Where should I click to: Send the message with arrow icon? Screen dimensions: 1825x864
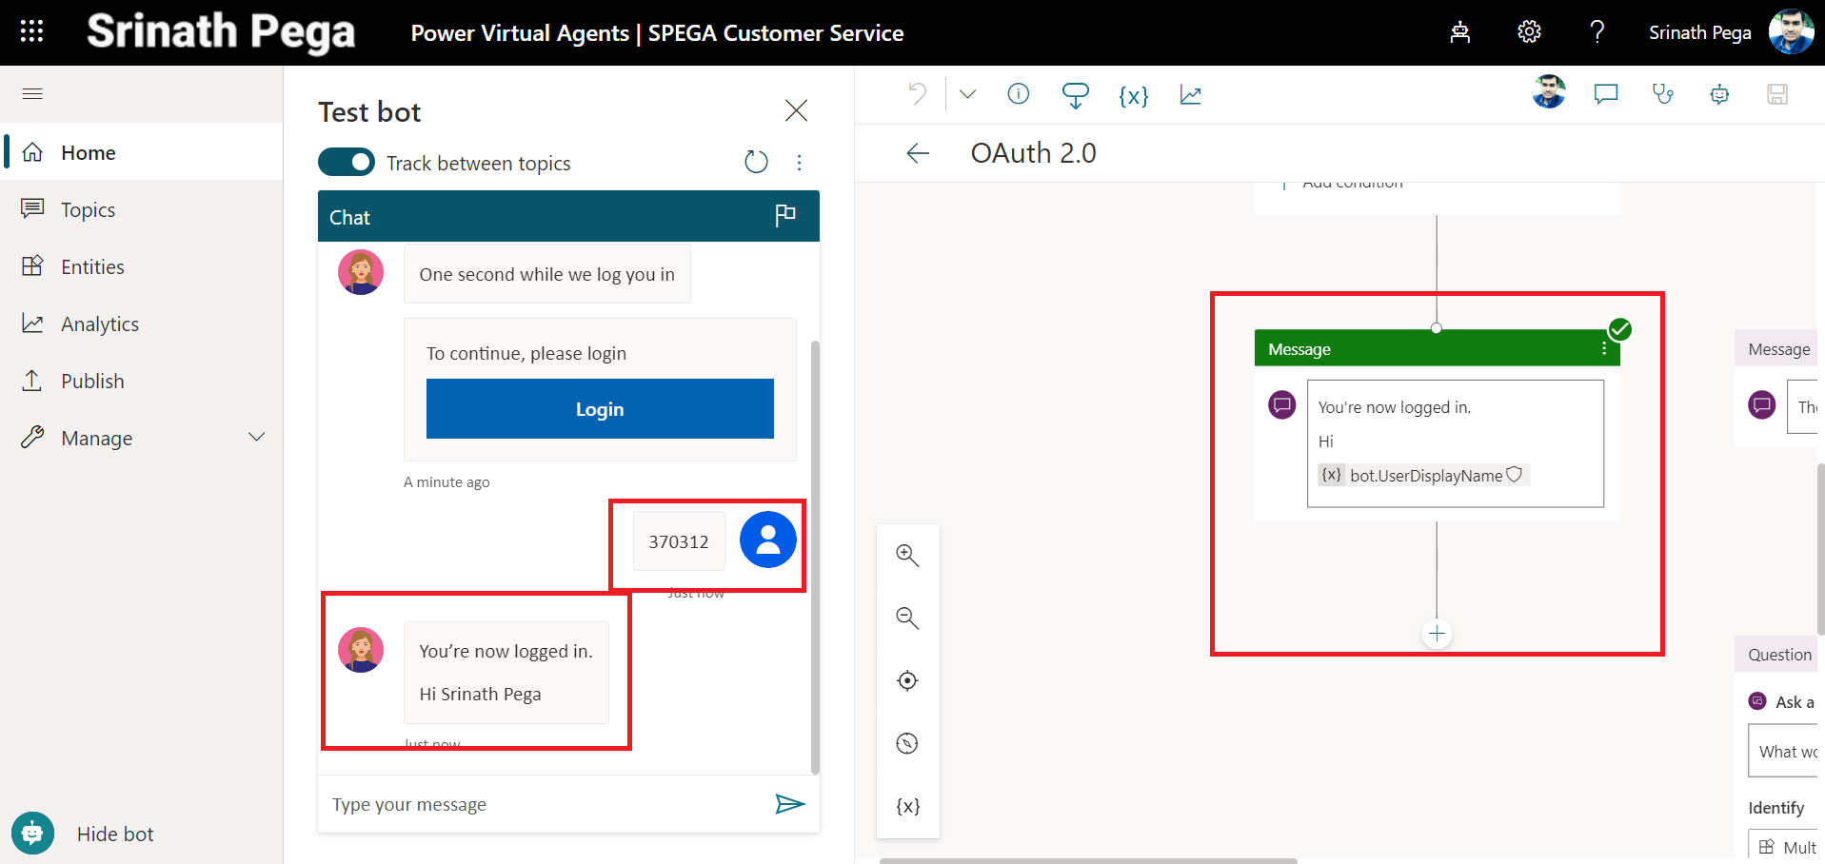[x=789, y=804]
